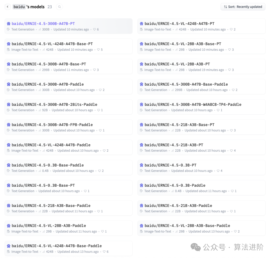Click Baidu paw icon of ERNIE-4.5-21B-A3B-Base-PT
This screenshot has height=258, width=272.
[x=141, y=125]
